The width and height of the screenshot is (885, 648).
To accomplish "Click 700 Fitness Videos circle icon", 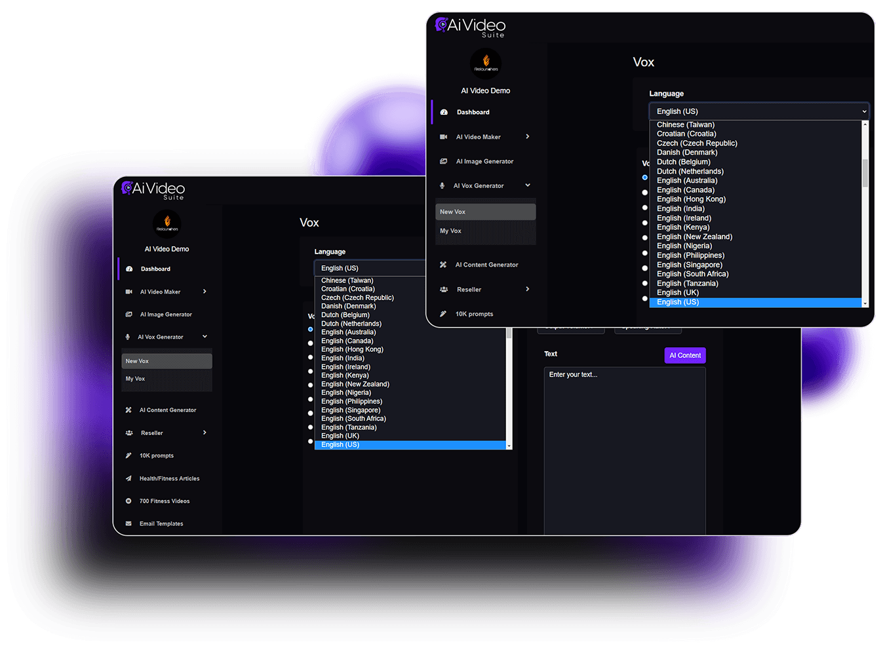I will tap(128, 501).
